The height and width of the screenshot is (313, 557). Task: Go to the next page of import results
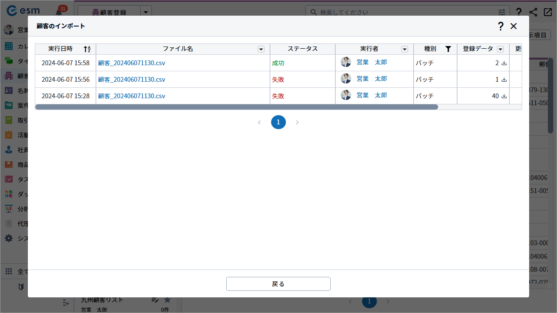coord(297,123)
